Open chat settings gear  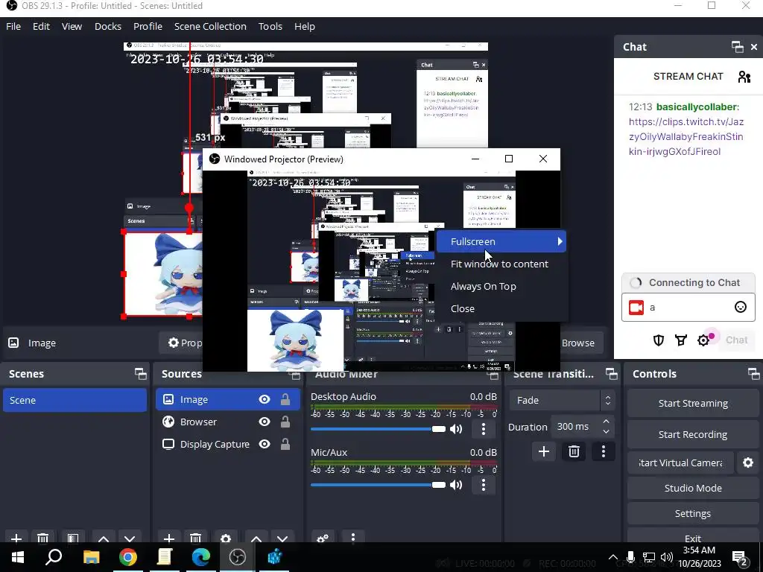(703, 340)
